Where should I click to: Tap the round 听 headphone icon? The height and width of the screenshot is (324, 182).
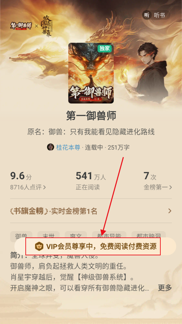(x=147, y=15)
